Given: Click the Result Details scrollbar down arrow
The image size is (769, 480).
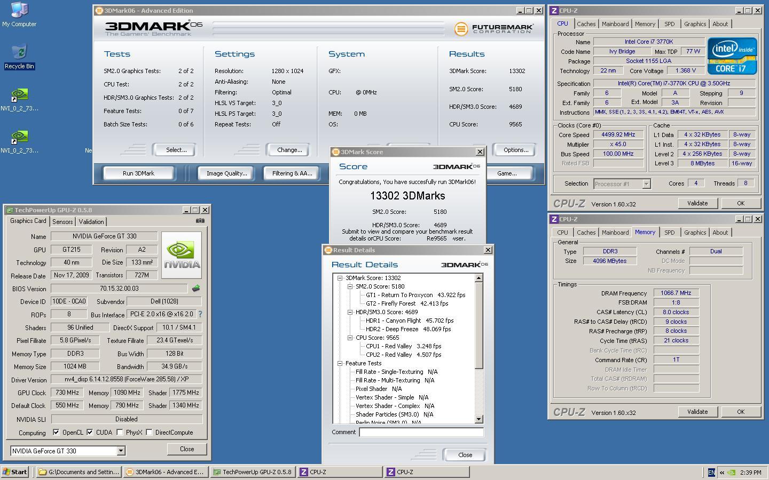Looking at the screenshot, I should coord(478,419).
